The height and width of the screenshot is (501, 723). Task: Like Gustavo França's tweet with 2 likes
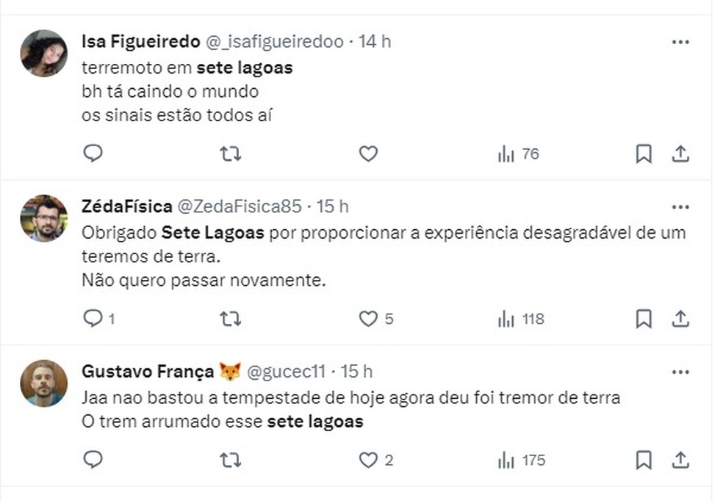(368, 460)
